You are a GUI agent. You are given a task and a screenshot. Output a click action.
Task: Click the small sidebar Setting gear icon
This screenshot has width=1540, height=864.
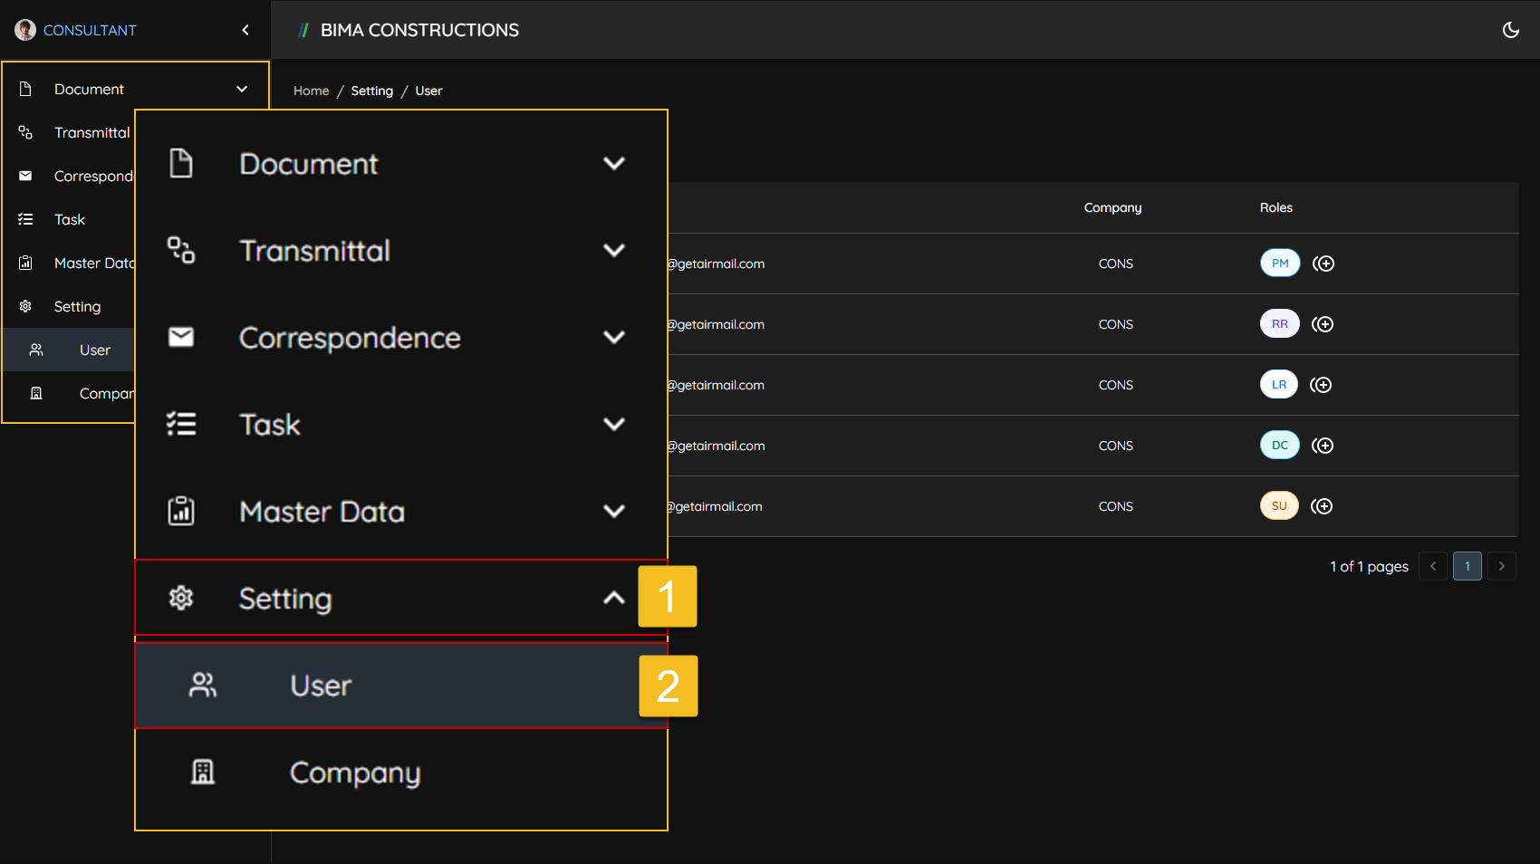(25, 306)
